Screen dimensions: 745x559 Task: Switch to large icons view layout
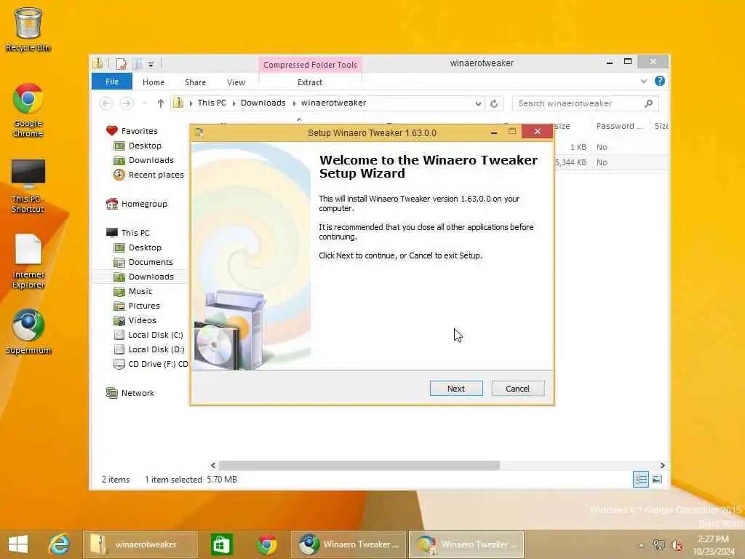pos(657,479)
